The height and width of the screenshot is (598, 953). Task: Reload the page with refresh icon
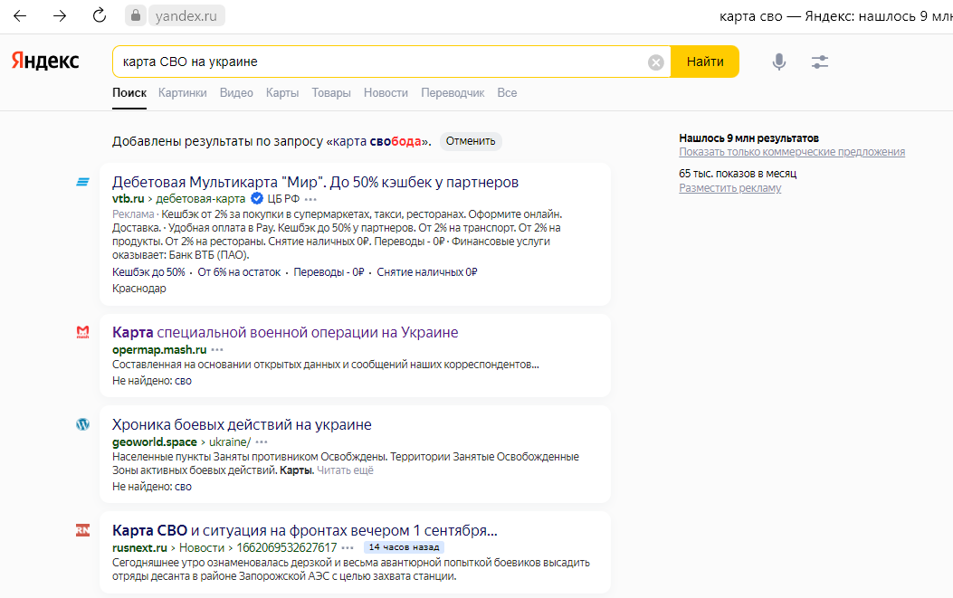click(x=100, y=16)
